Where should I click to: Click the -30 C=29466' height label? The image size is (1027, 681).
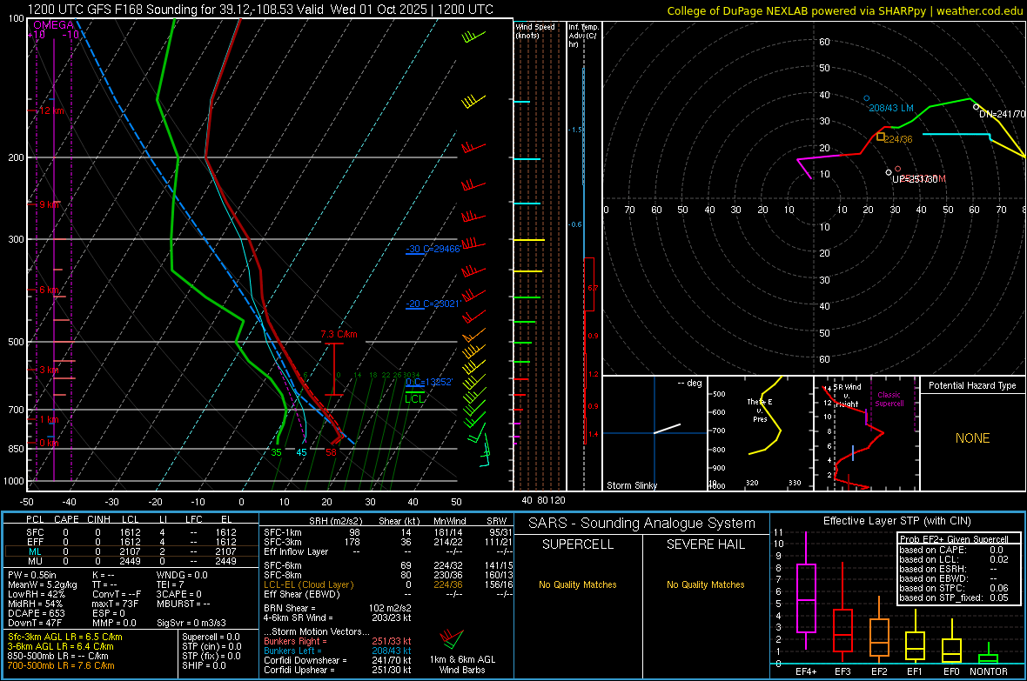pyautogui.click(x=433, y=249)
